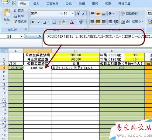Enable Wrap Text (自动换行)
The image size is (152, 140).
(x=130, y=13)
